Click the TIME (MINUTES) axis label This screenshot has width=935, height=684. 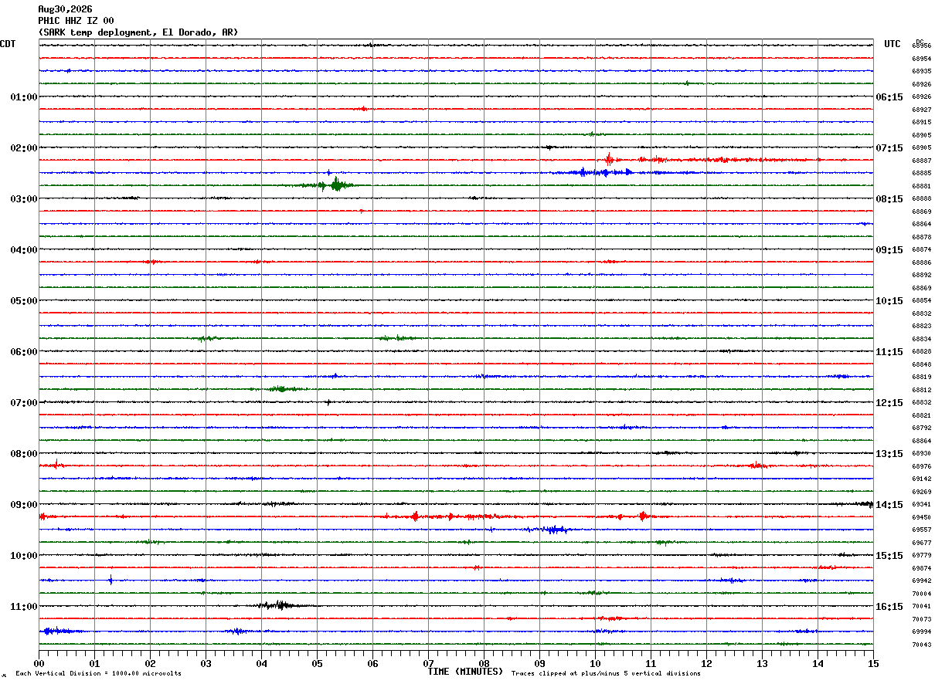[x=465, y=672]
